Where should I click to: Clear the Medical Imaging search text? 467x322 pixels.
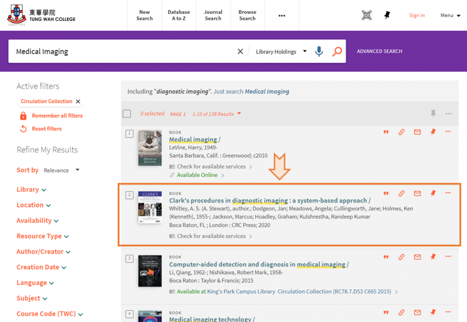click(241, 51)
